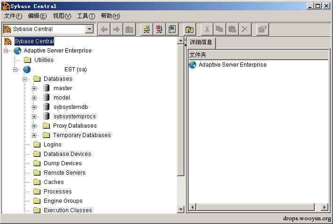Select the Logins folder in tree
This screenshot has height=224, width=333.
click(53, 145)
